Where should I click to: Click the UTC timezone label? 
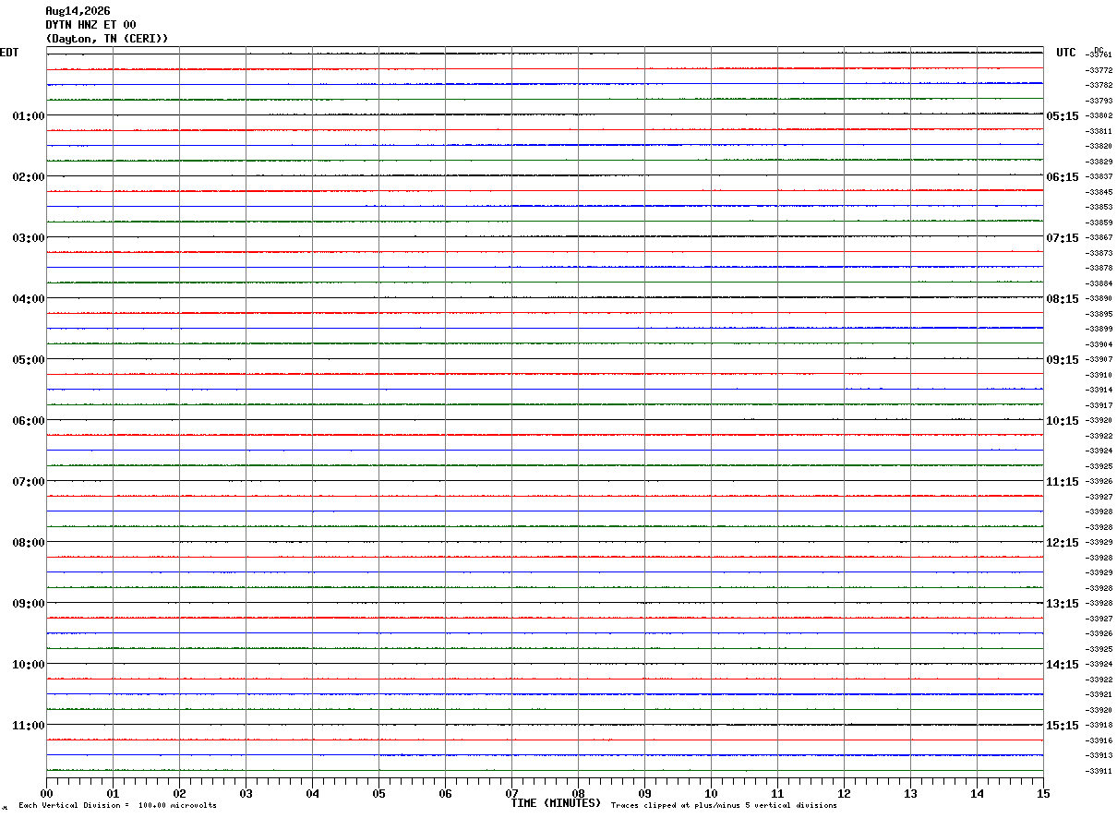tap(1066, 53)
